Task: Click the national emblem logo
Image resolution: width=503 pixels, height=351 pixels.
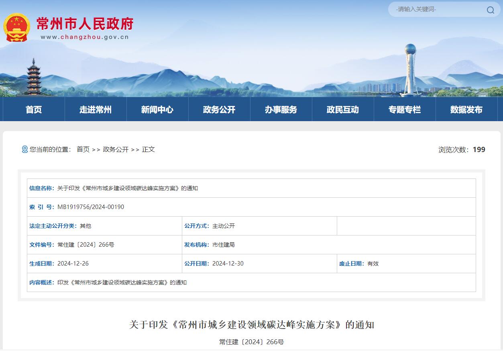Action: coord(16,27)
